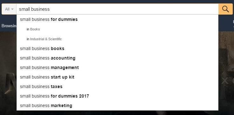Choose small business start up kit suggestion
Screen dimensions: 234x115
coord(117,77)
